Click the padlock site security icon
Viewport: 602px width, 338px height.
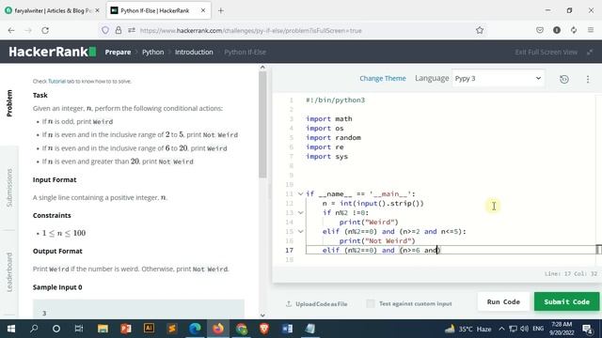(x=119, y=30)
